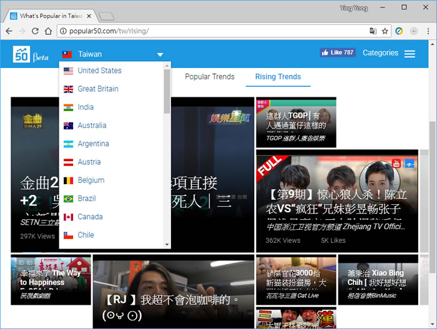Viewport: 437px width, 329px height.
Task: Click the Categories link in header
Action: 380,53
